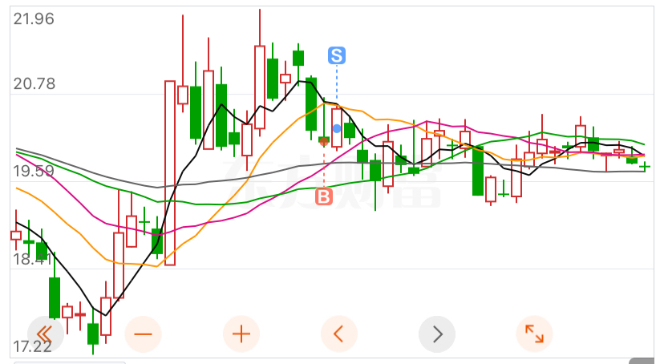Click the brown buy point dot
This screenshot has height=364, width=664.
click(x=324, y=141)
